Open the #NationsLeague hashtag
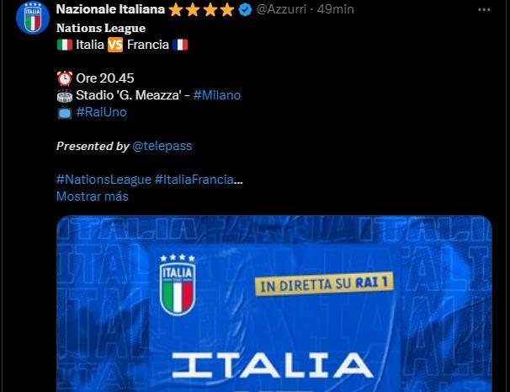Screen dimensions: 510x392 tap(104, 180)
